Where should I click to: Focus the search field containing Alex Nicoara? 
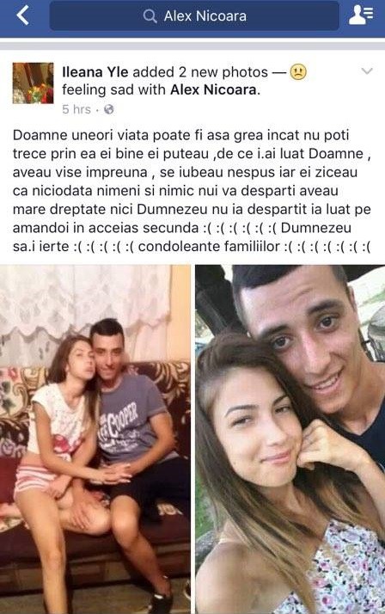[194, 16]
